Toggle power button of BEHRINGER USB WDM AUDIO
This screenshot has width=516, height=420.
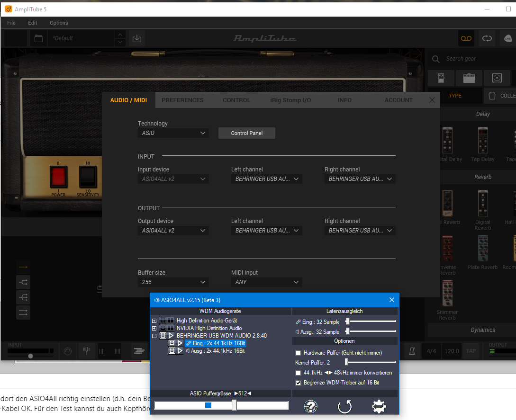click(163, 336)
